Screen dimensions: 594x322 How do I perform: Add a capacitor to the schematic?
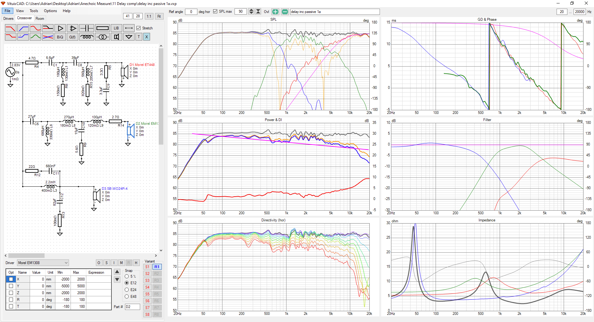point(87,28)
